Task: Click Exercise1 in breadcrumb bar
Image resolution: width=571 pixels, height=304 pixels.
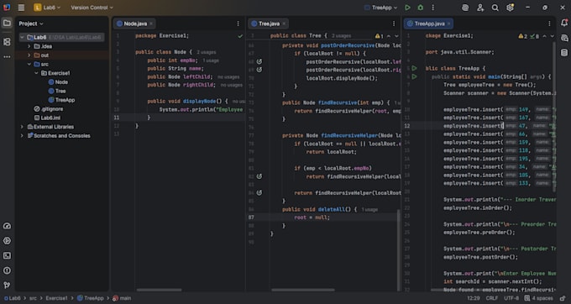Action: point(56,298)
